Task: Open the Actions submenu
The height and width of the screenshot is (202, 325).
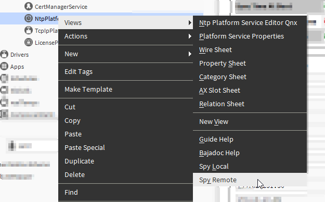Action: click(x=126, y=36)
